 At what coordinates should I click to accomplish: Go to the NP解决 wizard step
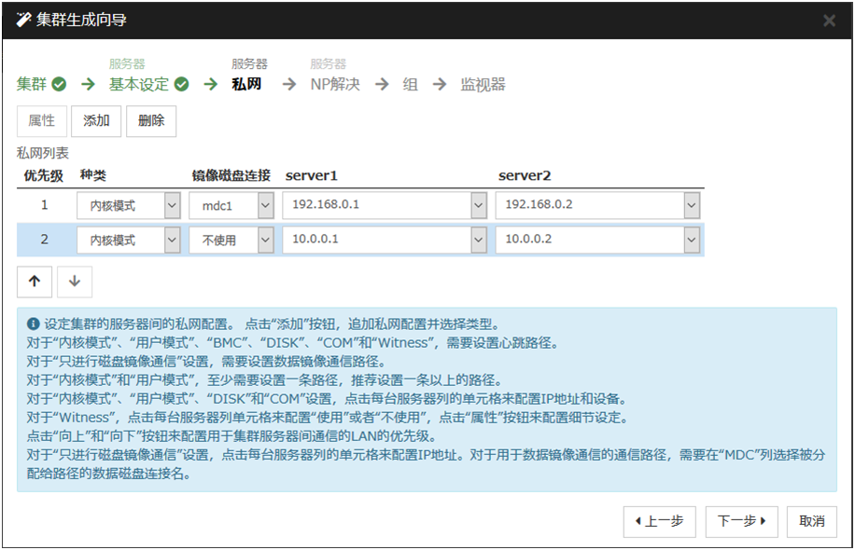tap(335, 85)
